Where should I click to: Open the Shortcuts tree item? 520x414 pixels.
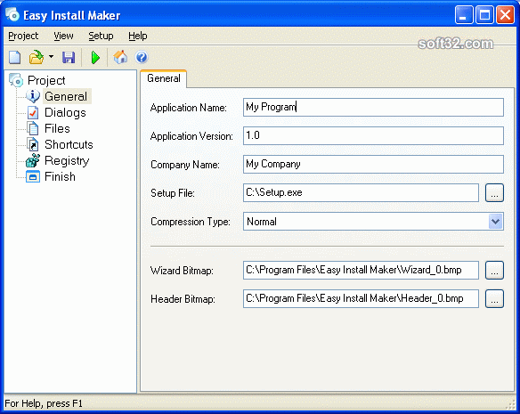69,144
